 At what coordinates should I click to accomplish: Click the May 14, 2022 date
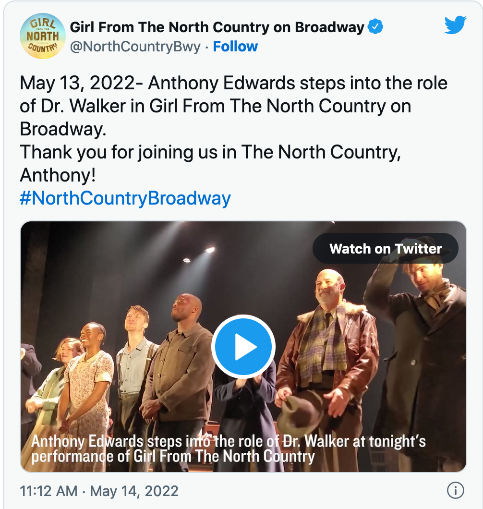click(134, 491)
